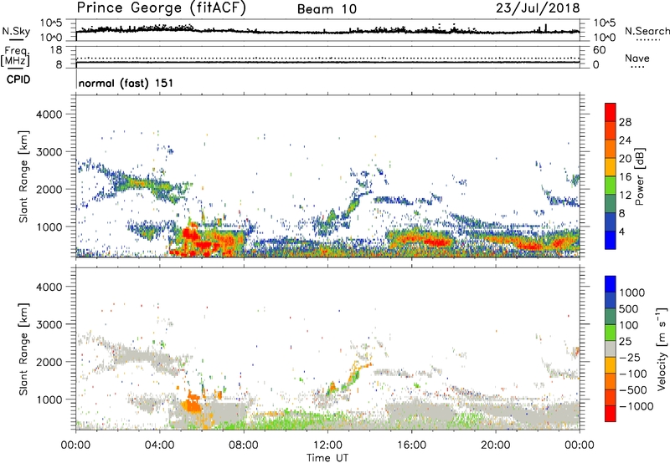Click the 'N.Search' legend label
This screenshot has height=463, width=670.
(647, 31)
